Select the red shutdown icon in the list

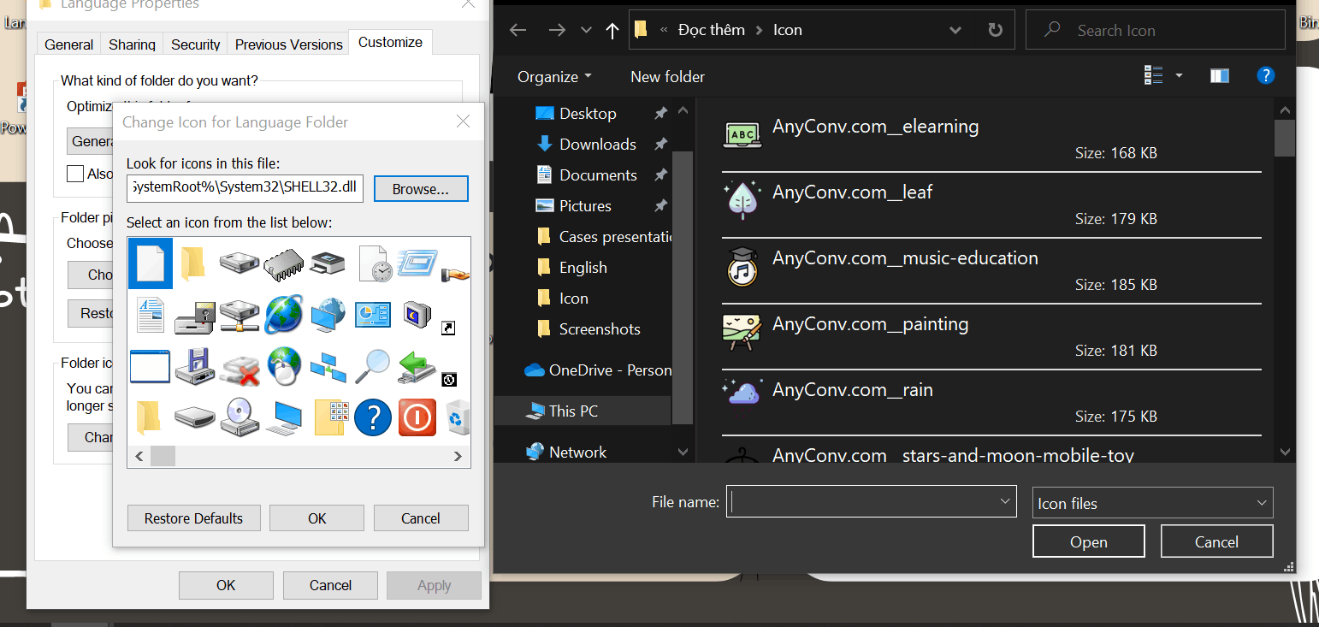[x=417, y=417]
